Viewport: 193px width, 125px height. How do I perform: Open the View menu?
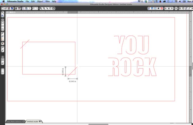pyautogui.click(x=47, y=2)
